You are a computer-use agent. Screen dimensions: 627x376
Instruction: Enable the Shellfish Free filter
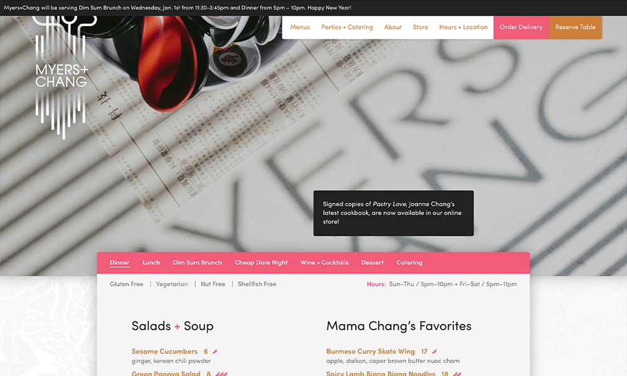click(257, 284)
